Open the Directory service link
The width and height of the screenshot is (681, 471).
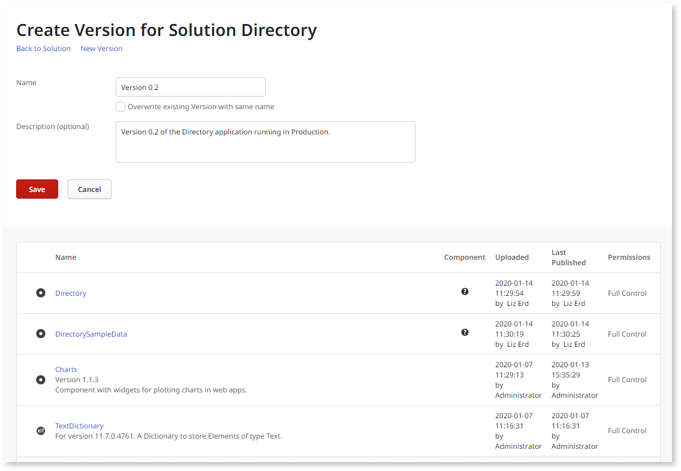coord(71,293)
